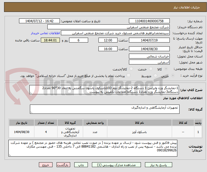Click the 'جزئیات اطلاعات نیاز' page header

(x=186, y=7)
